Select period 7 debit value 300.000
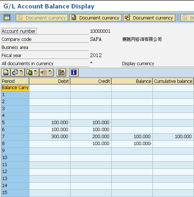The image size is (194, 197). pos(50,137)
